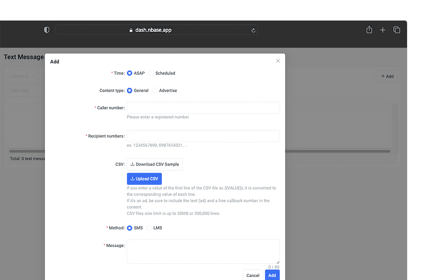Screen dimensions: 435x280
Task: Click the '0 / 80' character counter
Action: (x=274, y=267)
